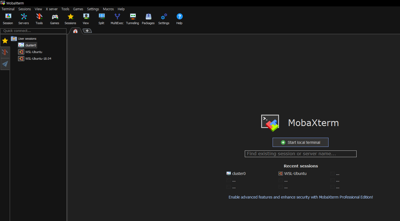Image resolution: width=400 pixels, height=221 pixels.
Task: Open the Sessions menu
Action: pos(25,9)
